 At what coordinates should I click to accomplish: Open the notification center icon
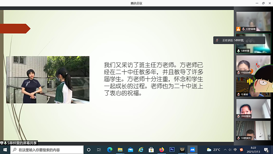click(x=266, y=150)
